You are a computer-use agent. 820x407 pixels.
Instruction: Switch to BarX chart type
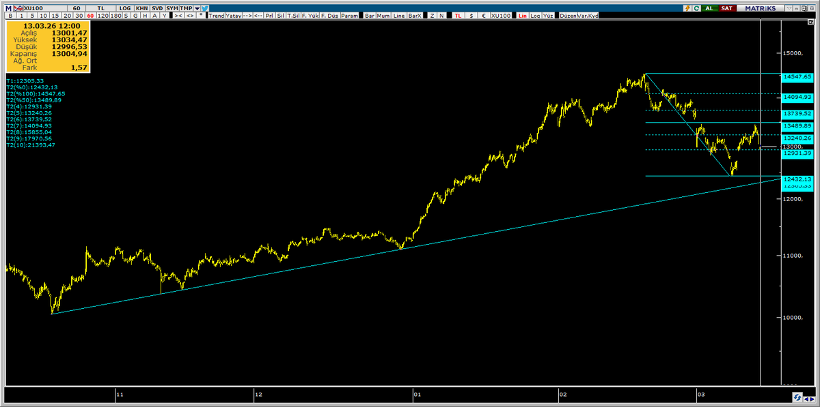click(x=415, y=16)
